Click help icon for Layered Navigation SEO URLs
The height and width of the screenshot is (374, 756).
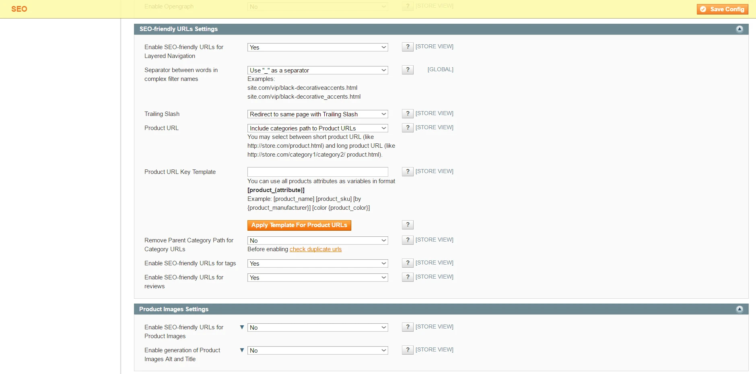click(x=407, y=47)
